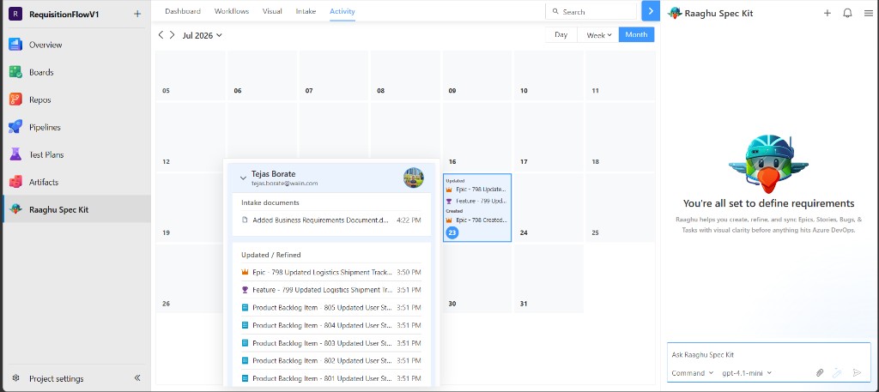The width and height of the screenshot is (879, 392).
Task: Open Pipelines in the sidebar
Action: pos(76,127)
